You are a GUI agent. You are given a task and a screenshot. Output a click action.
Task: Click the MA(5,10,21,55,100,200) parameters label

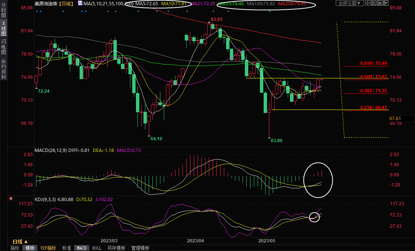109,3
